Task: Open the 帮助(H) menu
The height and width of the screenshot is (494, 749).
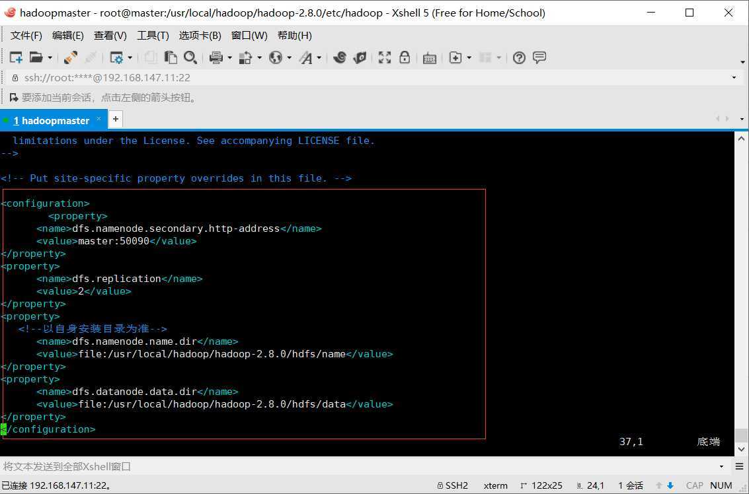Action: pyautogui.click(x=295, y=35)
